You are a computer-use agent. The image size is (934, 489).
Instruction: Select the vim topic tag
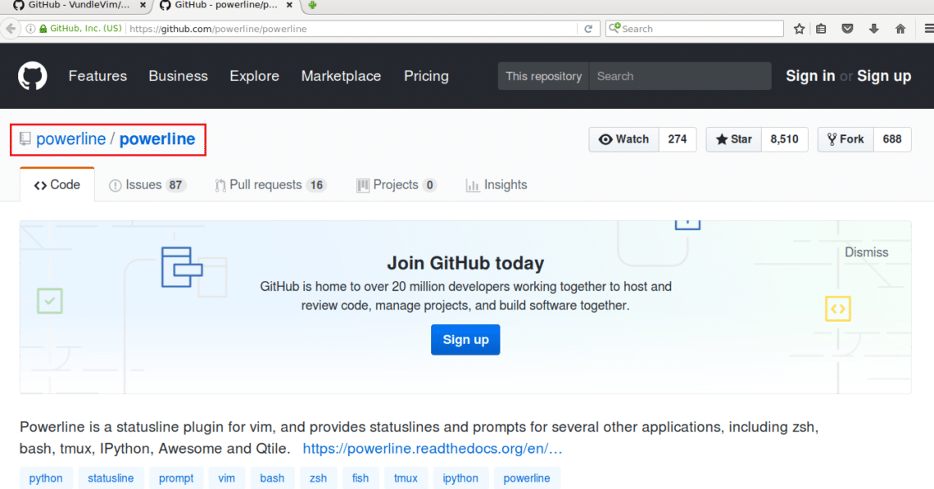[226, 478]
